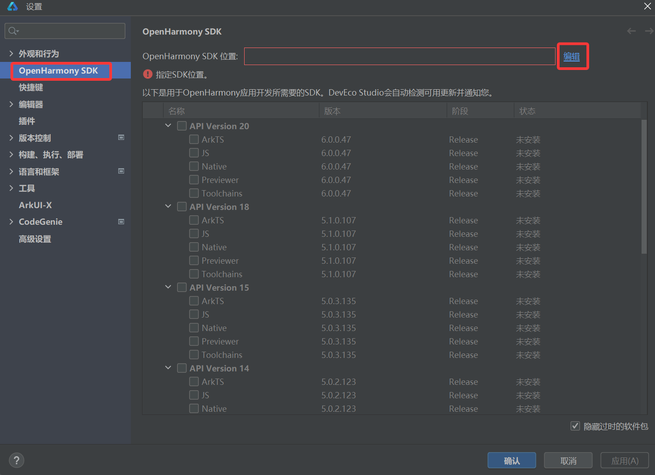Collapse the API Version 14 group
This screenshot has width=655, height=475.
coord(168,368)
